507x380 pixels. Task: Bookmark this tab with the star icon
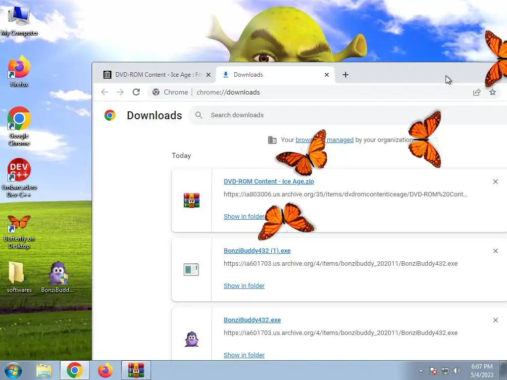click(493, 93)
